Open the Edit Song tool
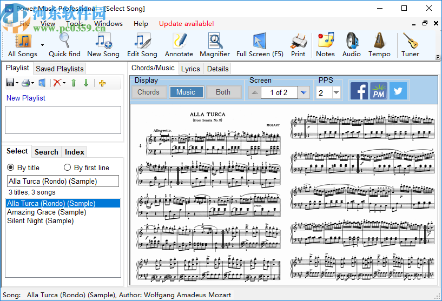Viewport: 442px width, 301px height. (142, 45)
